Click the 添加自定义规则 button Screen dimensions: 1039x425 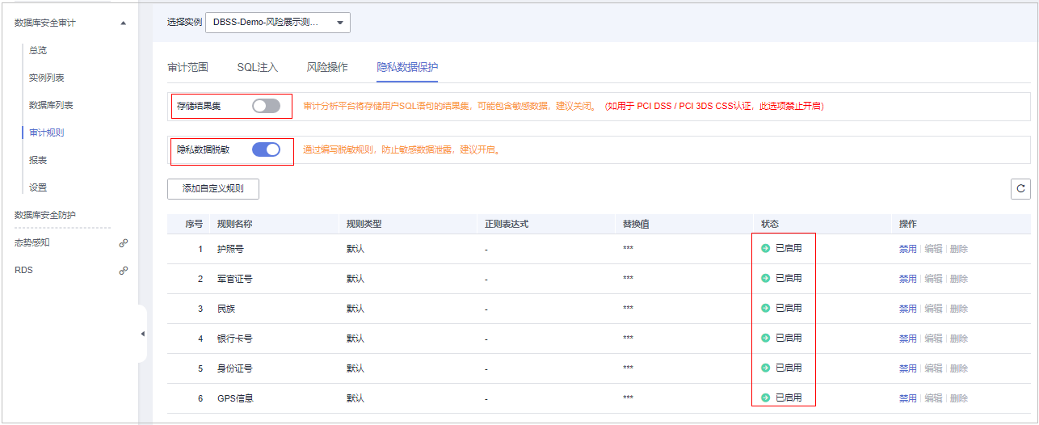212,188
